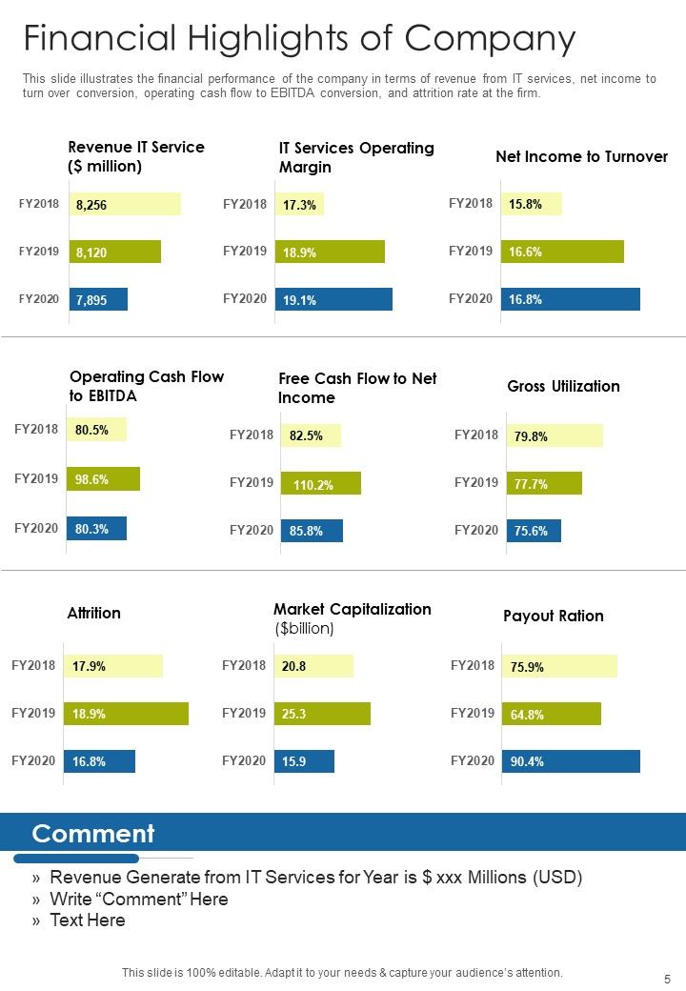Screen dimensions: 686x991
Task: Click the blue 7,895 FY2020 bar
Action: [x=98, y=299]
